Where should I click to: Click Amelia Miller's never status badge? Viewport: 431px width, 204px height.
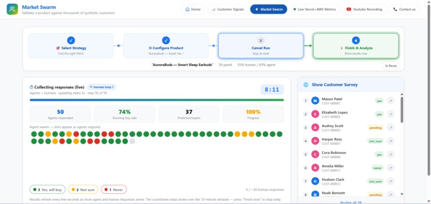click(378, 168)
